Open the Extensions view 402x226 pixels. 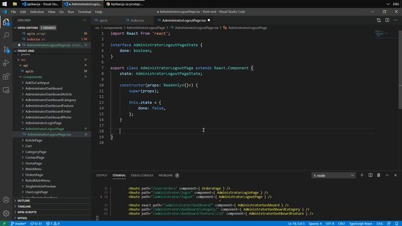[x=6, y=77]
